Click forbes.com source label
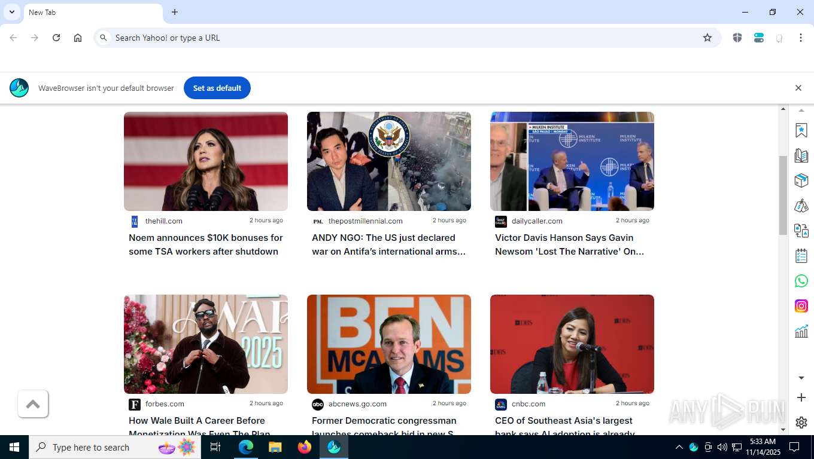814x459 pixels. (x=165, y=404)
